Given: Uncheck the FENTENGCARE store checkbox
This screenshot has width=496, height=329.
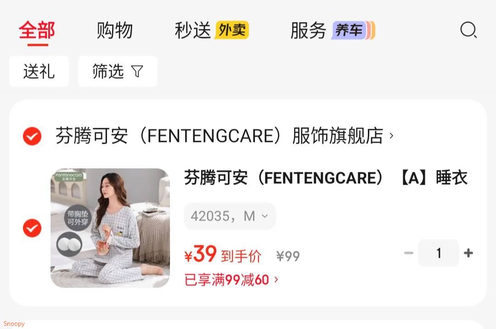Looking at the screenshot, I should coord(32,136).
